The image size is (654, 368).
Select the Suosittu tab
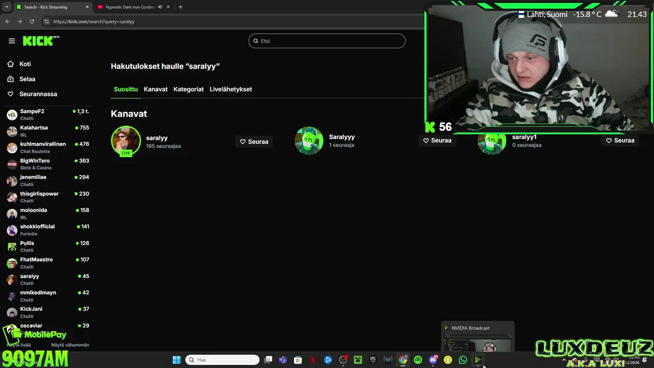[126, 89]
